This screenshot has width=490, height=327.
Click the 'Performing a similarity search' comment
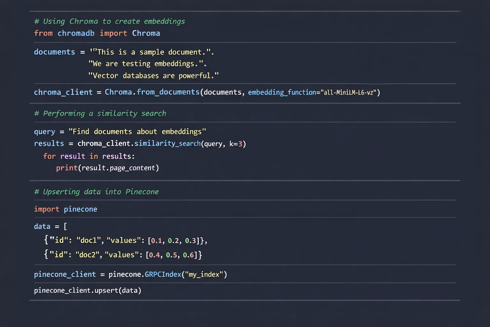[x=100, y=113]
